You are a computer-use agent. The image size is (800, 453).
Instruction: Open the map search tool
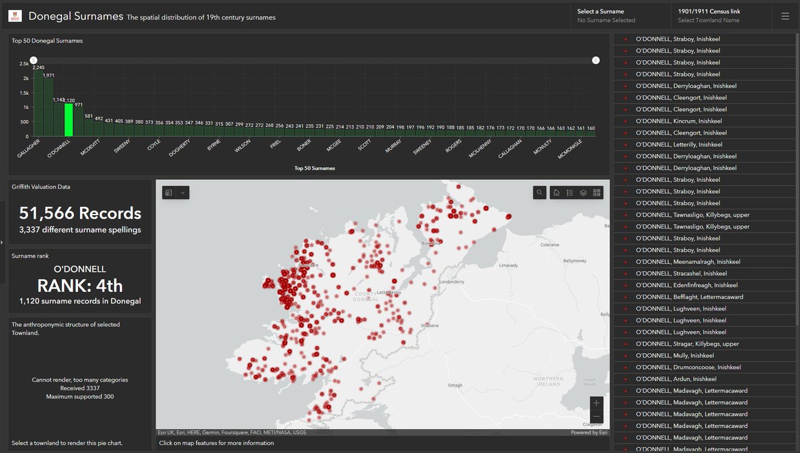[539, 193]
